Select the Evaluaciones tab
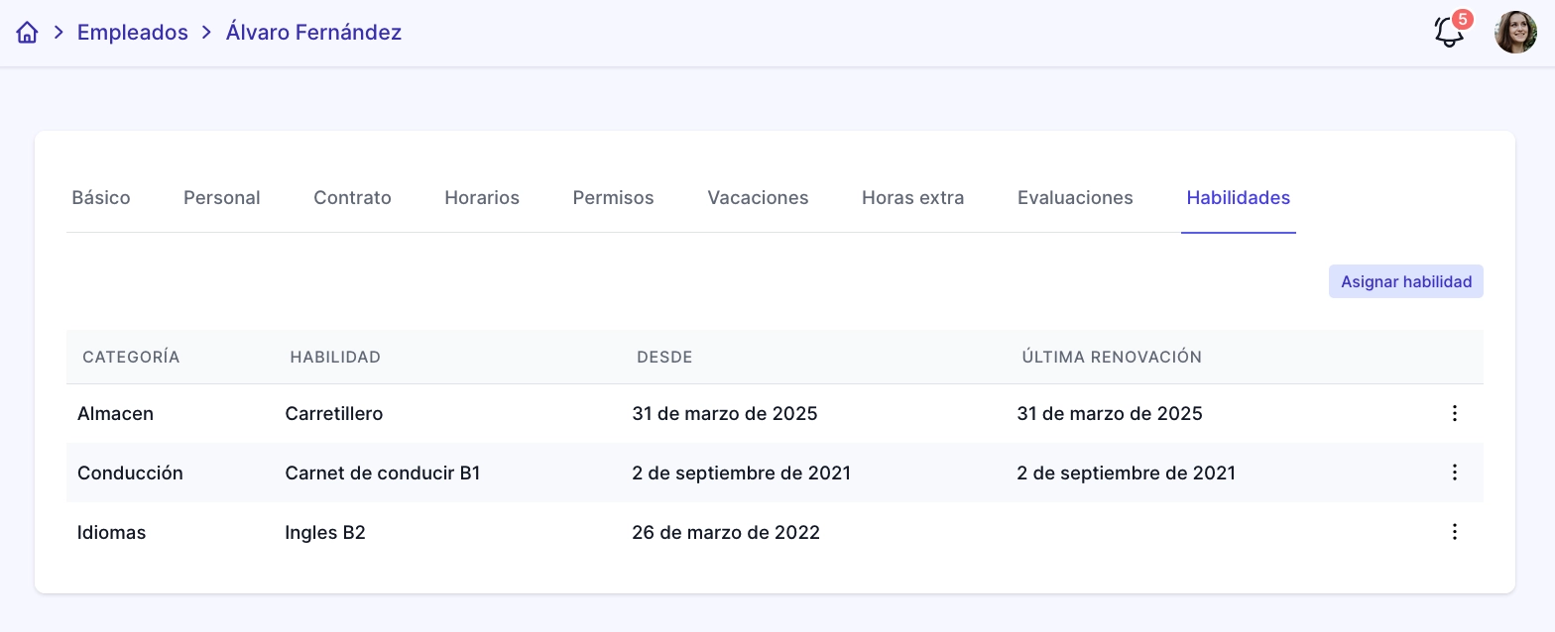Viewport: 1555px width, 632px height. point(1075,197)
